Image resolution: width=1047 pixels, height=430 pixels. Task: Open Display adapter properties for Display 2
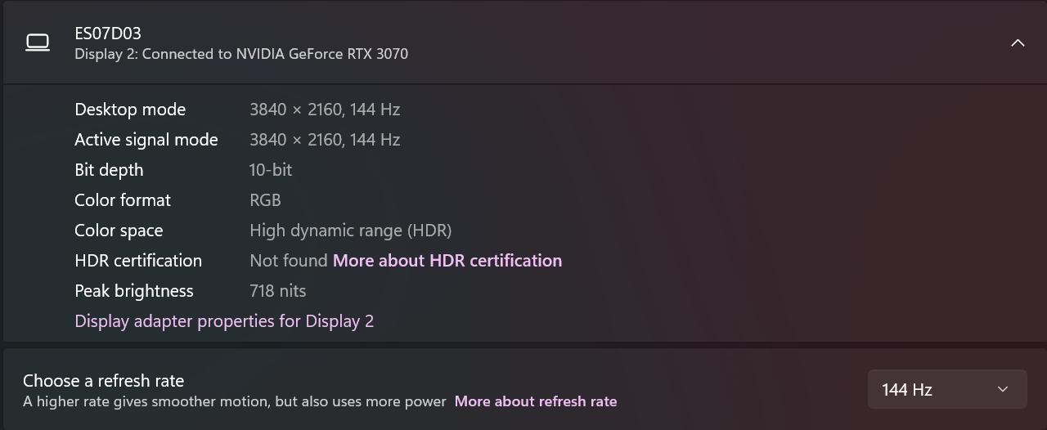(x=224, y=321)
